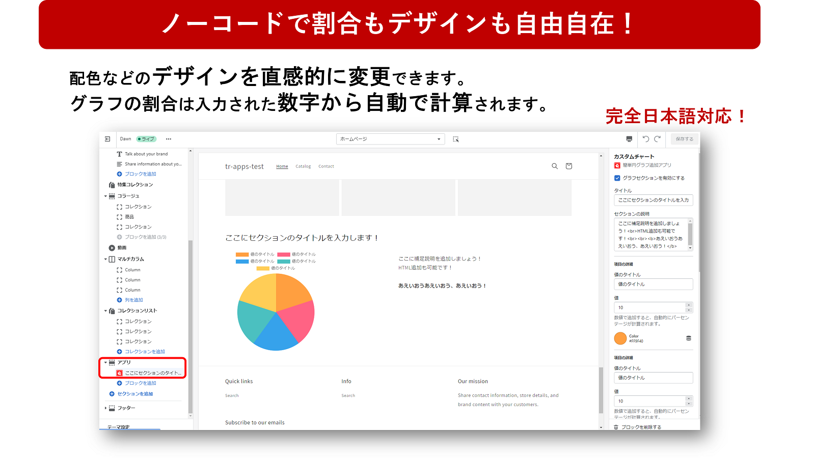The width and height of the screenshot is (815, 458).
Task: Click the blue pie chart legend swatch
Action: 242,262
